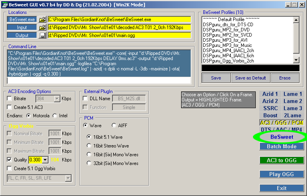
Task: Select the Wave PCM radio button
Action: point(85,125)
